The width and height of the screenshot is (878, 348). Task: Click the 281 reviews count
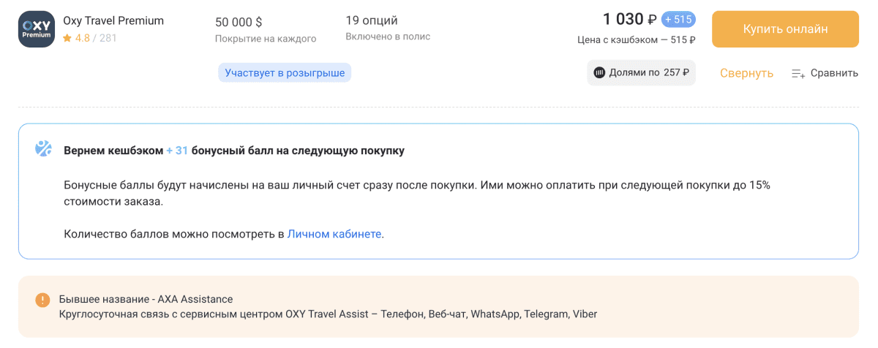click(108, 38)
